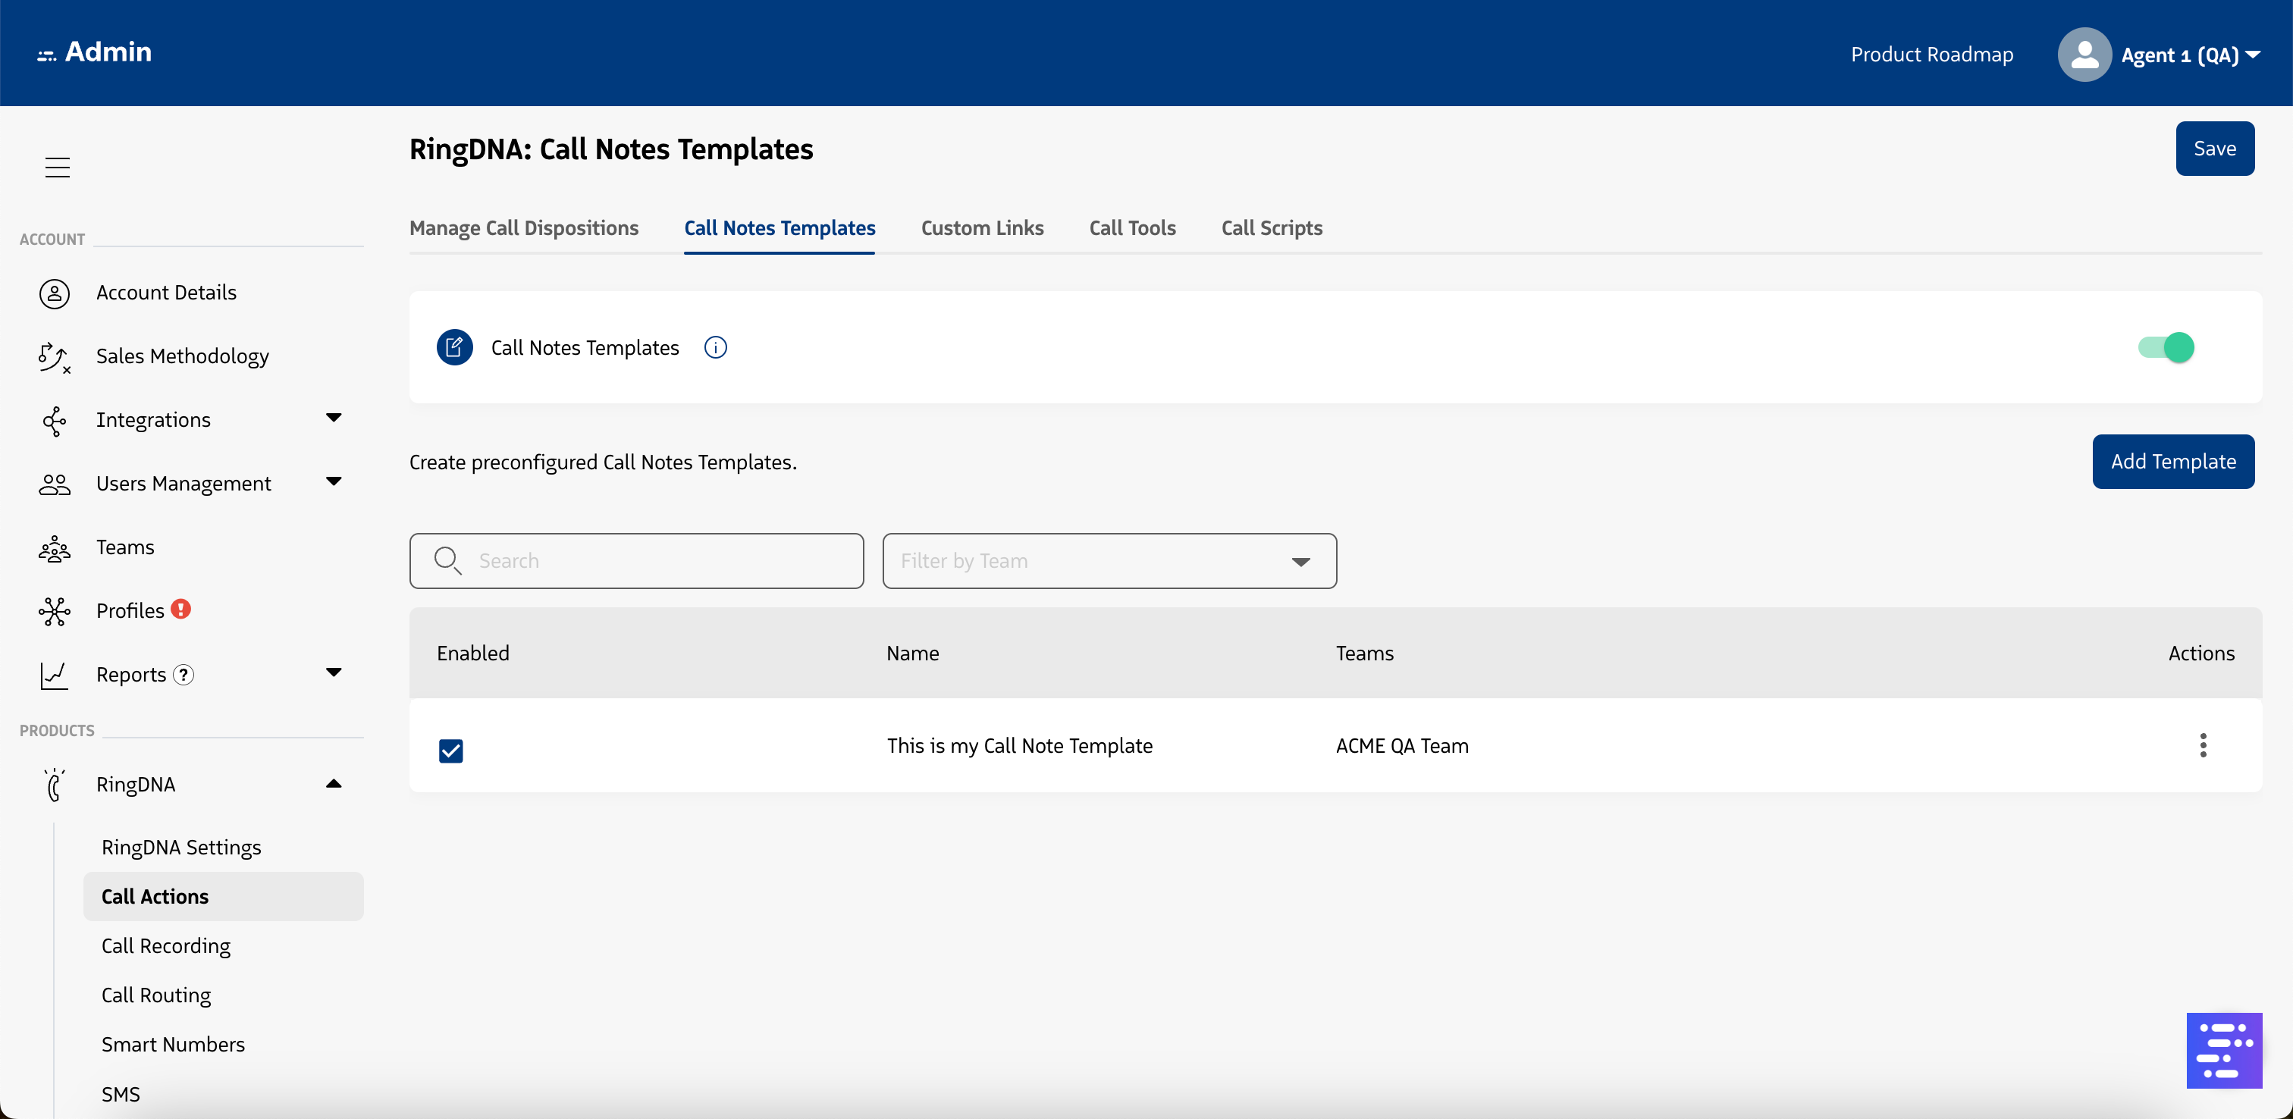Click the hamburger menu icon in sidebar
2293x1119 pixels.
[x=57, y=167]
